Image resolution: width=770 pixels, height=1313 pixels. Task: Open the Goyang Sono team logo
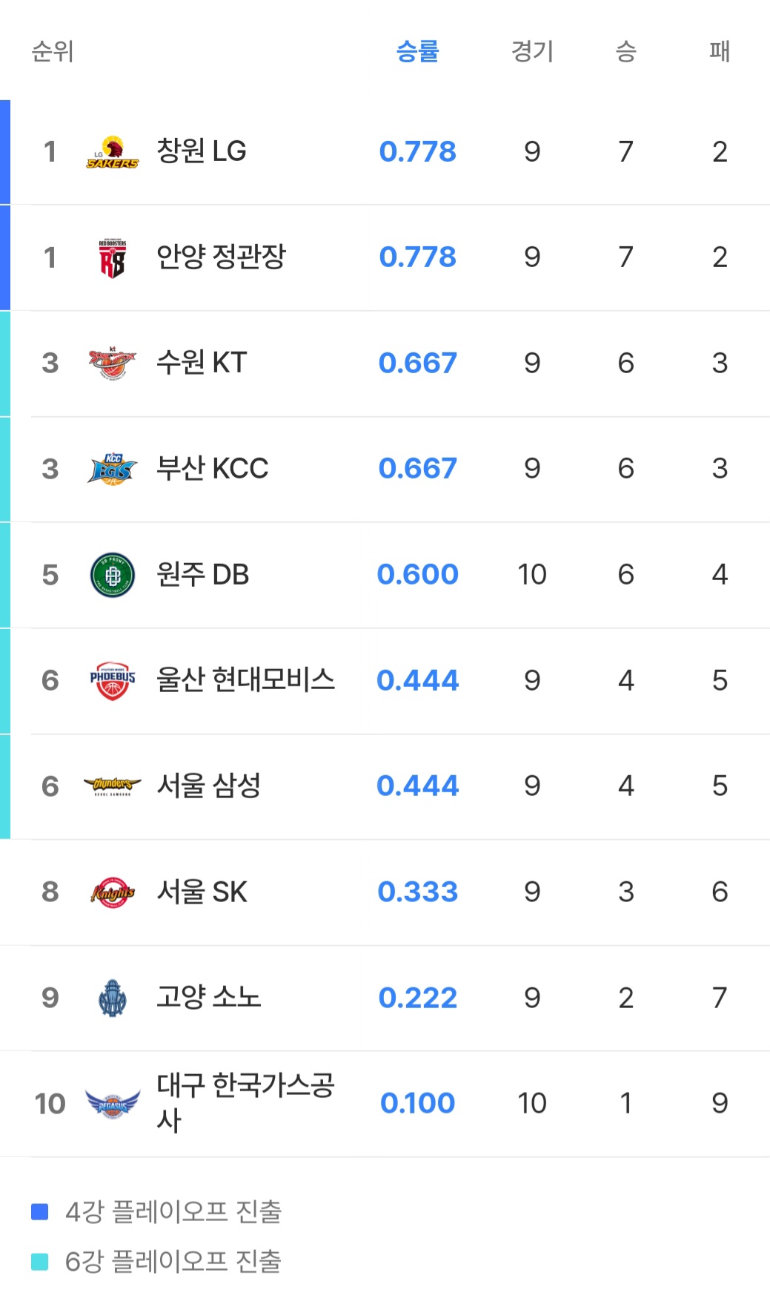(112, 998)
